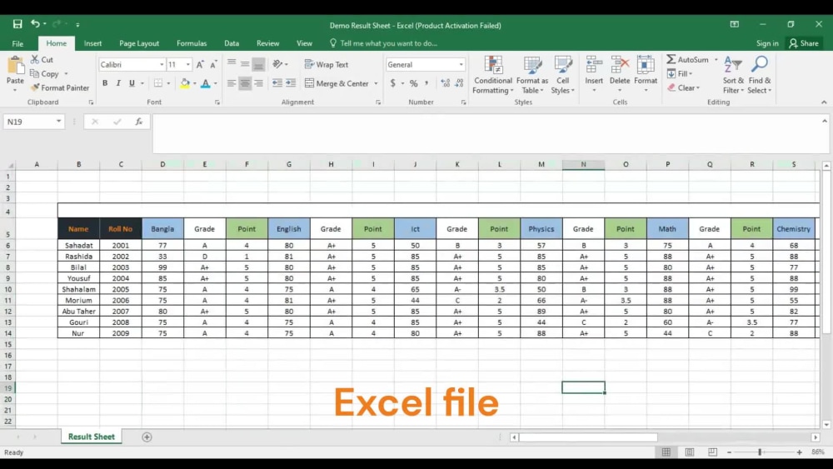The image size is (833, 469).
Task: Click the Undo arrow icon
Action: pyautogui.click(x=35, y=24)
